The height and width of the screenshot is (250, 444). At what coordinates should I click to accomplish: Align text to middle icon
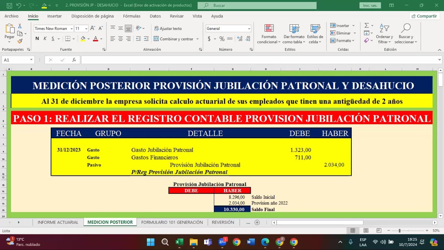point(120,28)
